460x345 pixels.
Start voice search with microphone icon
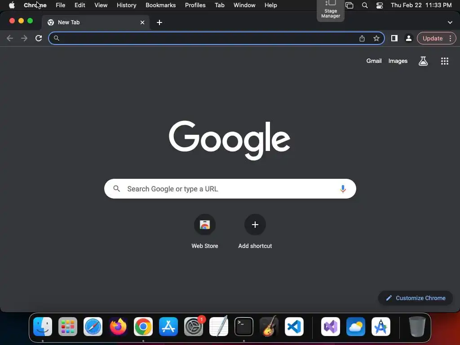tap(343, 189)
